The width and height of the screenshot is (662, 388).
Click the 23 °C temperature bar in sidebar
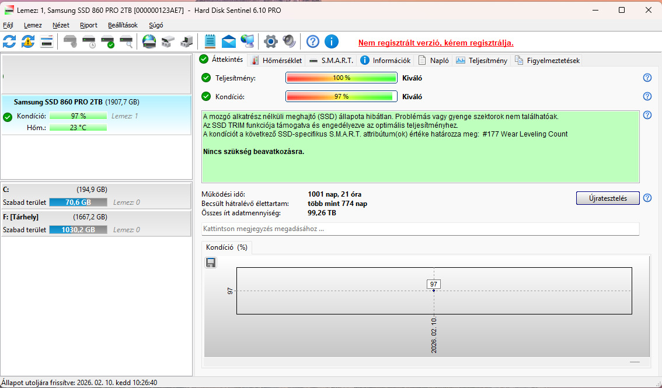tap(78, 127)
